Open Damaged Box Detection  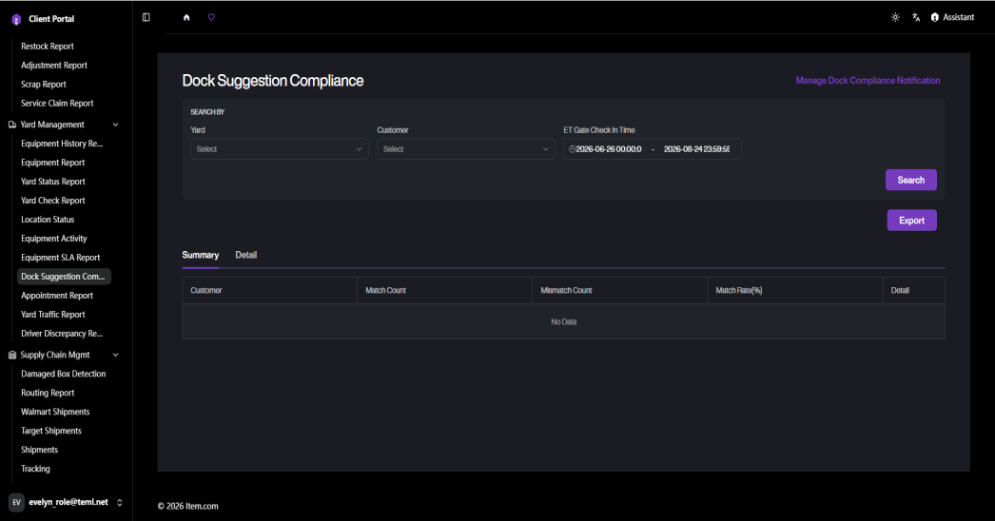(x=64, y=374)
